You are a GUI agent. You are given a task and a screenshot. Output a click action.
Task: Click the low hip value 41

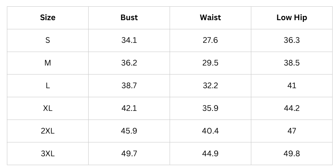(x=291, y=86)
